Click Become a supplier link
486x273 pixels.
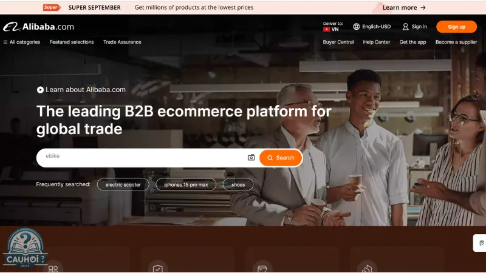tap(456, 42)
